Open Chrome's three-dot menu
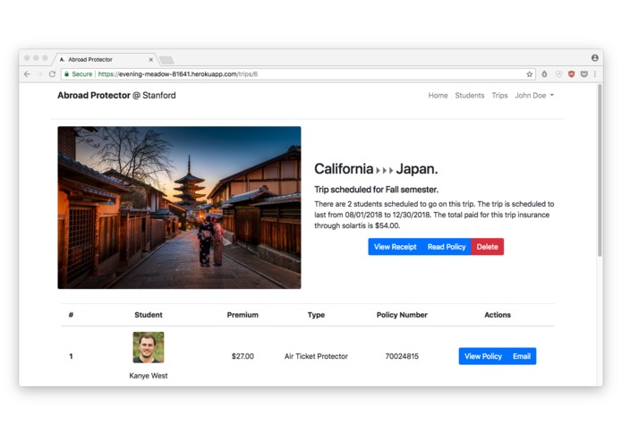The width and height of the screenshot is (622, 442). pos(594,74)
